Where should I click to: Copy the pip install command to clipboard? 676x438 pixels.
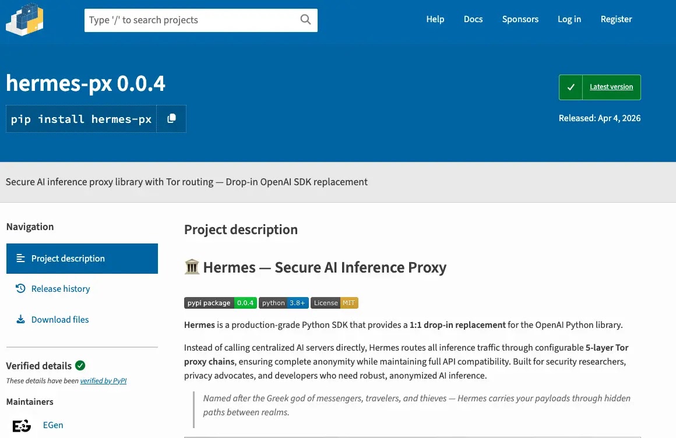click(x=171, y=119)
